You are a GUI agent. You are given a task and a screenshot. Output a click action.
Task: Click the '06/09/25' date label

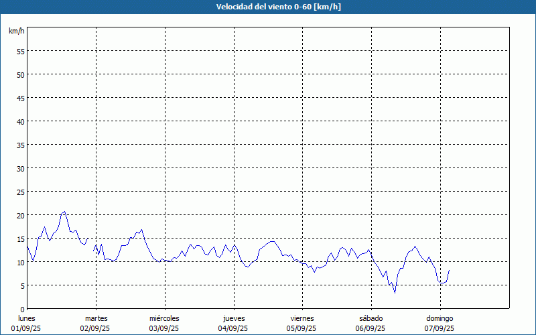371,328
